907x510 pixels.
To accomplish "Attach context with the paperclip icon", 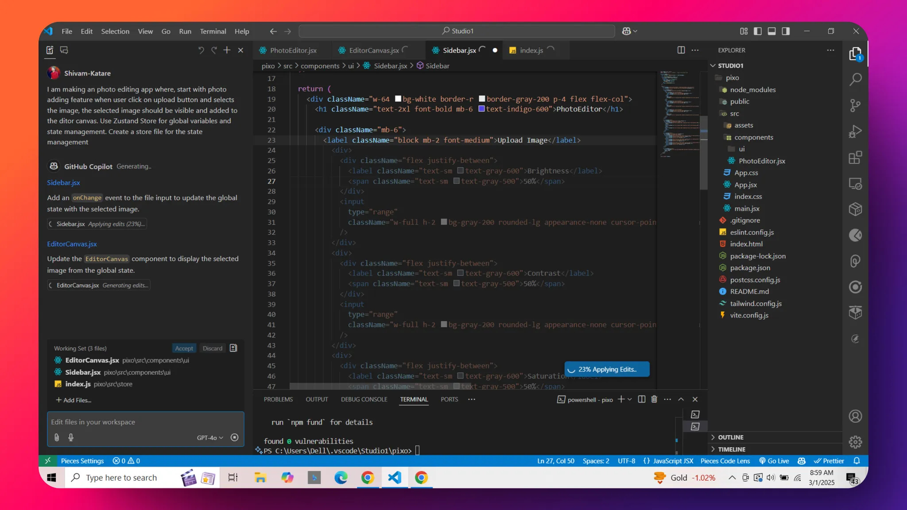I will point(57,437).
